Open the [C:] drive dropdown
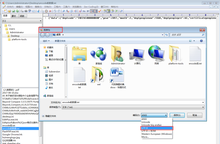The width and height of the screenshot is (220, 144). click(x=22, y=21)
